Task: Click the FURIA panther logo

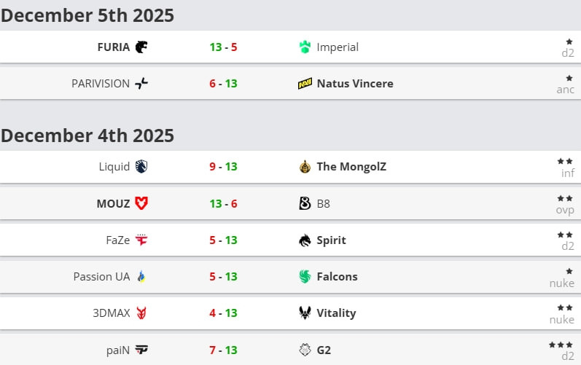Action: coord(141,47)
